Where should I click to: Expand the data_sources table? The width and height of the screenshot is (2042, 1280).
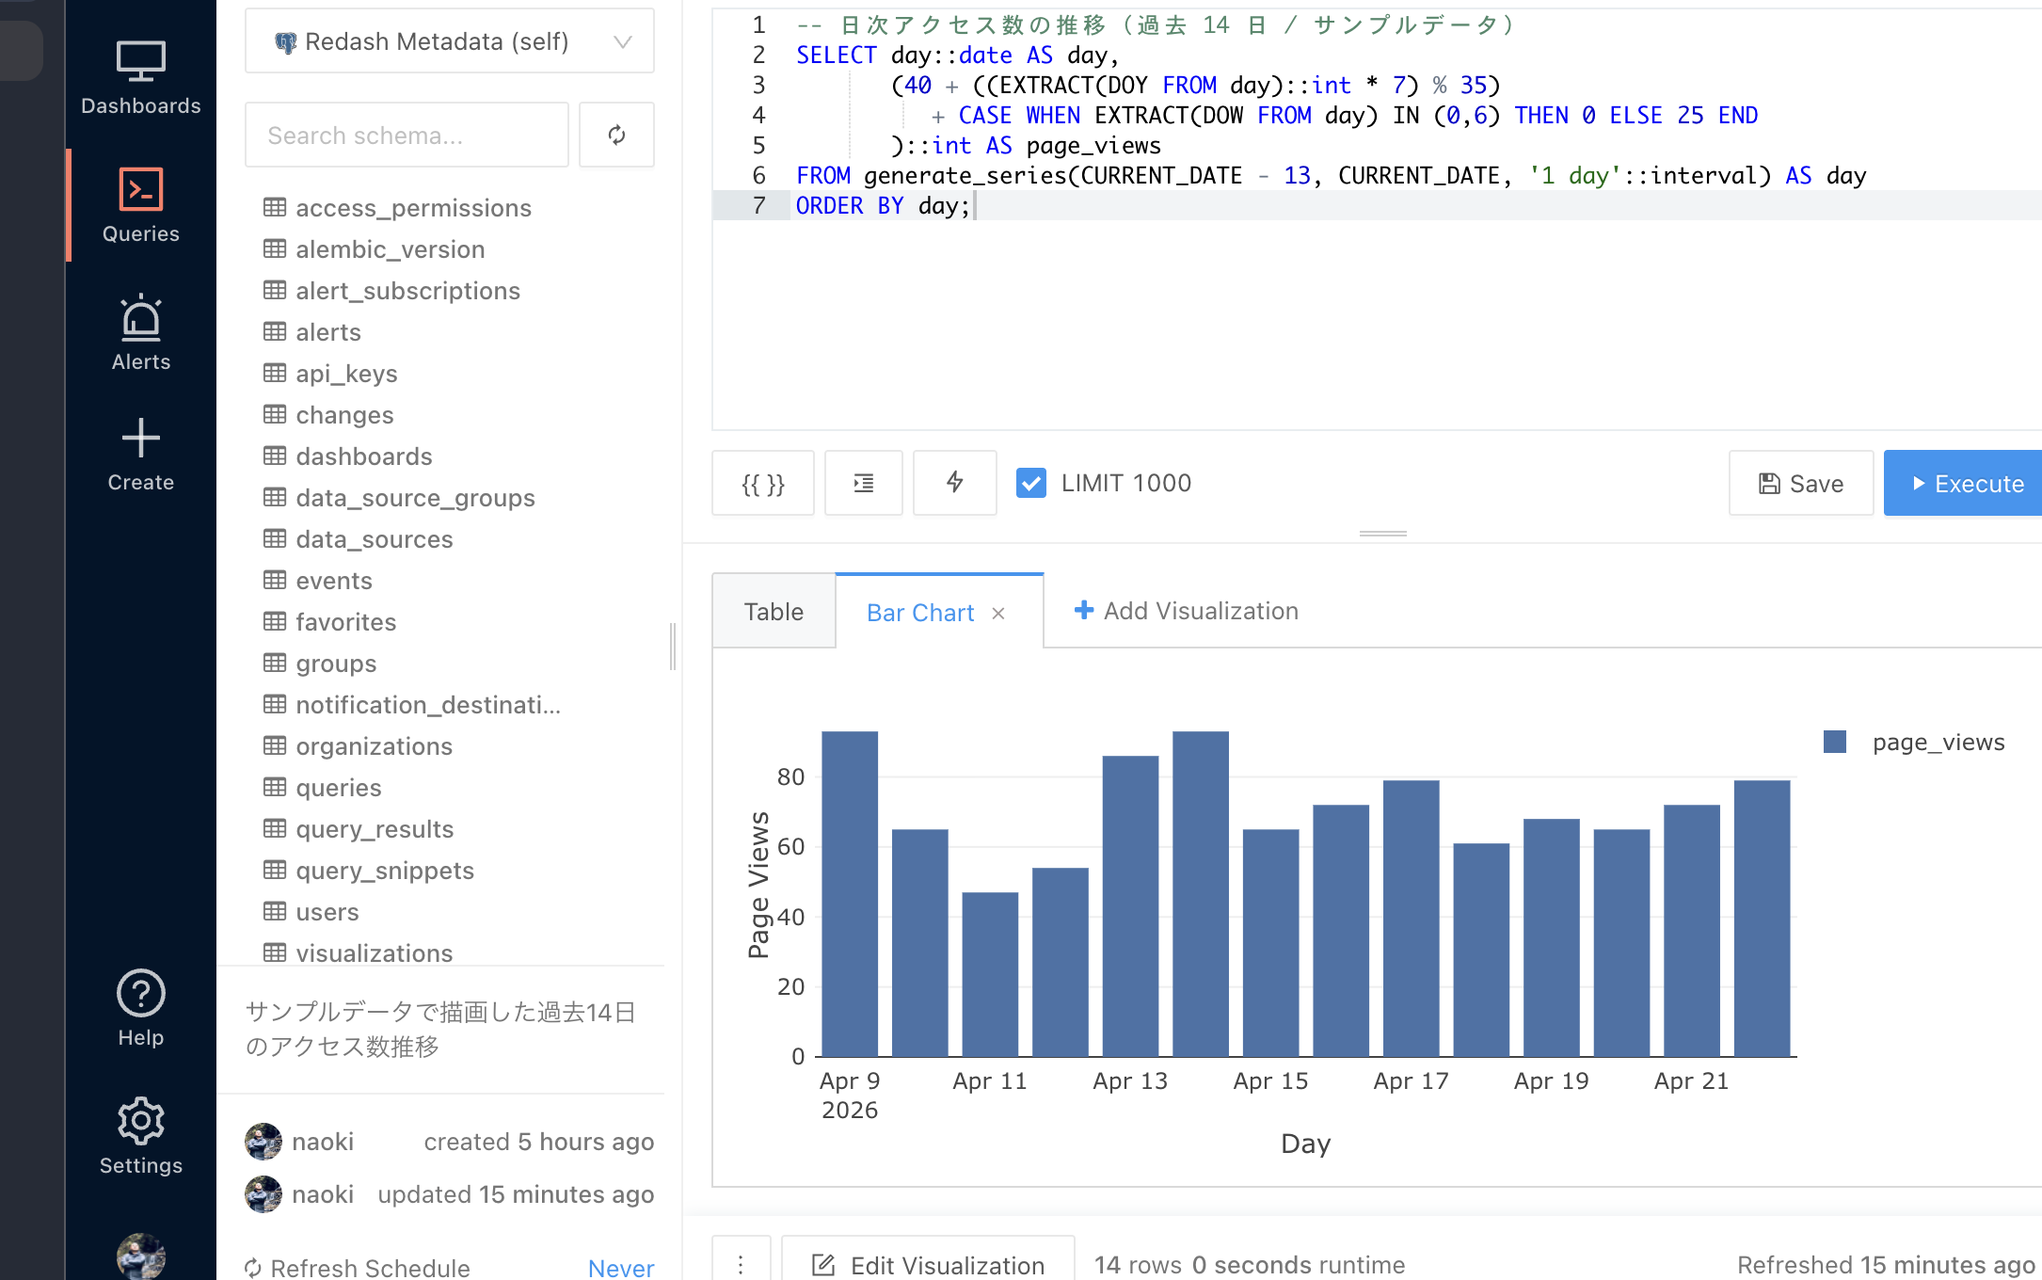(375, 539)
